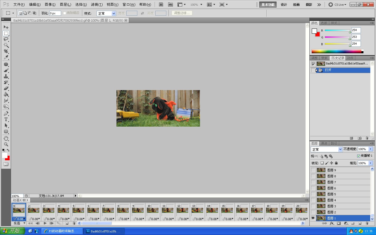Select the Eraser tool
Screen dimensions: 376x235
pos(6,88)
